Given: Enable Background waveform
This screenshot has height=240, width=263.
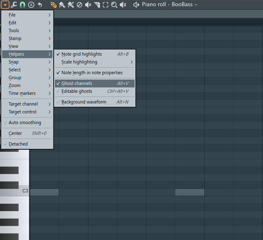Looking at the screenshot, I should pyautogui.click(x=95, y=102).
